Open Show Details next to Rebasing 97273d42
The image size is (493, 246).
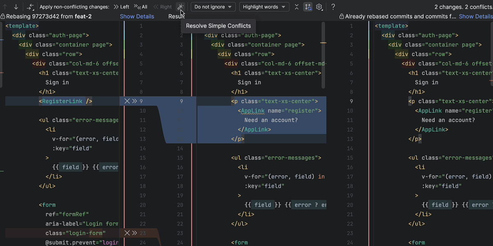(137, 16)
